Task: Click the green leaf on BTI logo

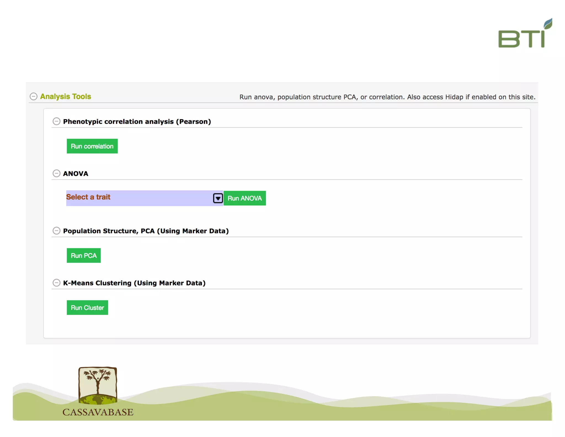Action: 548,23
